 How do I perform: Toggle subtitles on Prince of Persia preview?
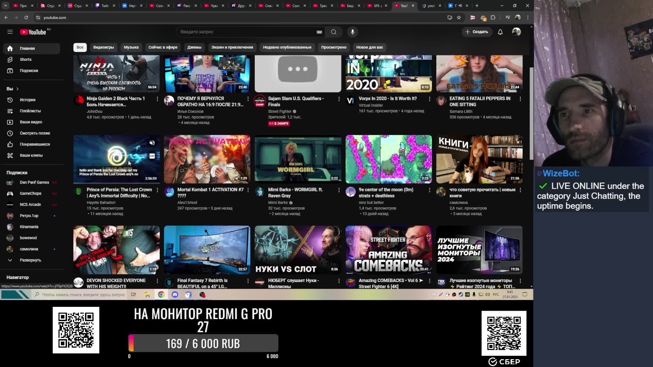pos(152,156)
